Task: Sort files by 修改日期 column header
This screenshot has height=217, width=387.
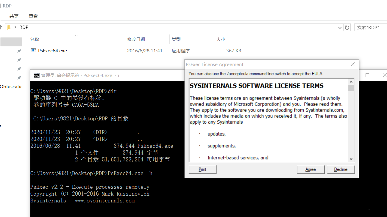Action: pos(136,40)
